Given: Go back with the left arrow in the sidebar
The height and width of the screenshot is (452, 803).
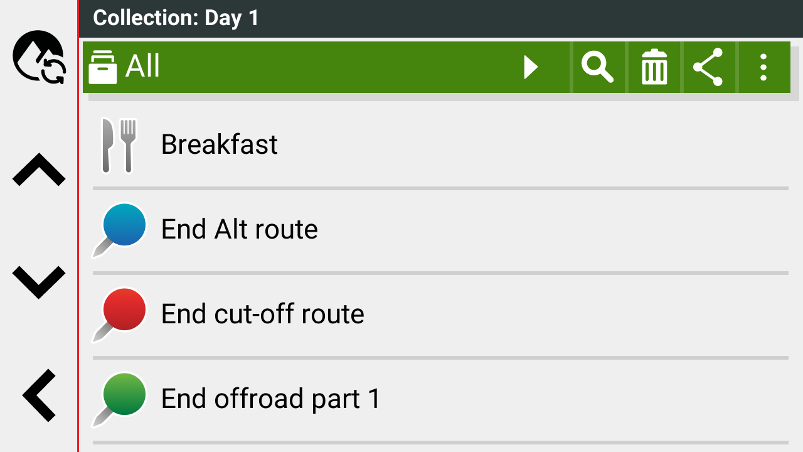Looking at the screenshot, I should [x=38, y=394].
